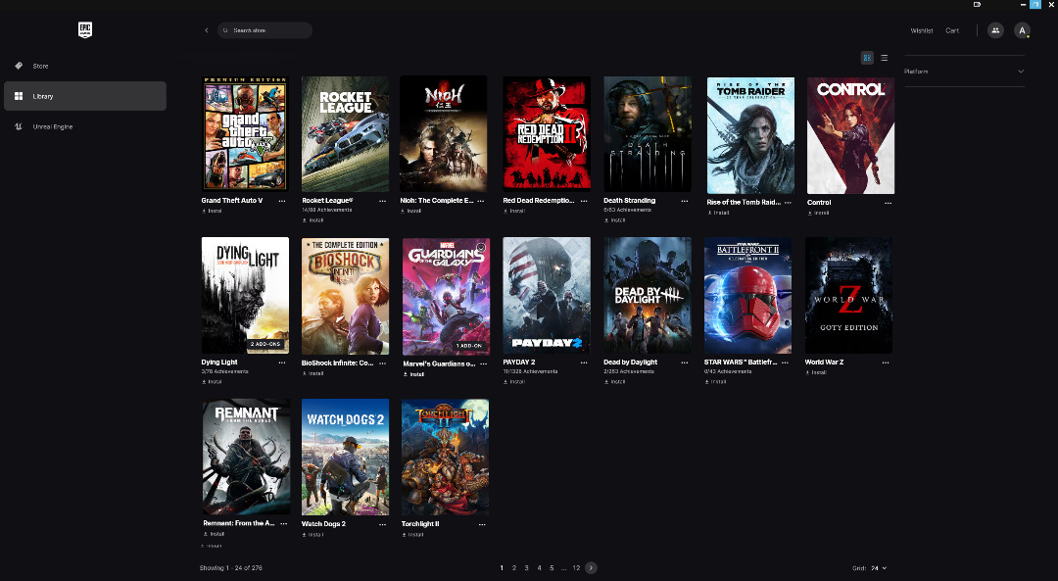Go to page 4
The height and width of the screenshot is (581, 1058).
pyautogui.click(x=539, y=568)
